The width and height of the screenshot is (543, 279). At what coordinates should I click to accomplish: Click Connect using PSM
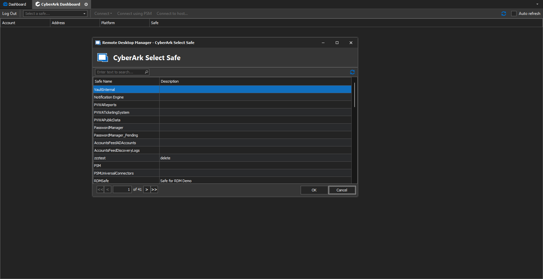[x=134, y=14]
